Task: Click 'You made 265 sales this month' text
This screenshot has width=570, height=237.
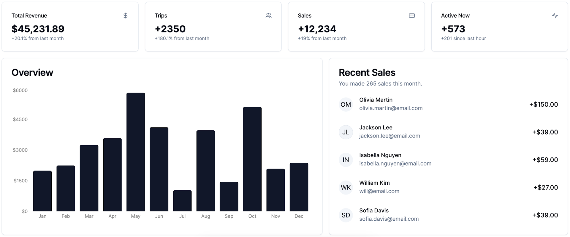Action: pos(380,84)
